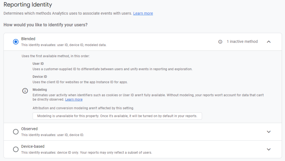Click info icon beside '1 inactive method'
The height and width of the screenshot is (161, 285).
click(x=220, y=42)
